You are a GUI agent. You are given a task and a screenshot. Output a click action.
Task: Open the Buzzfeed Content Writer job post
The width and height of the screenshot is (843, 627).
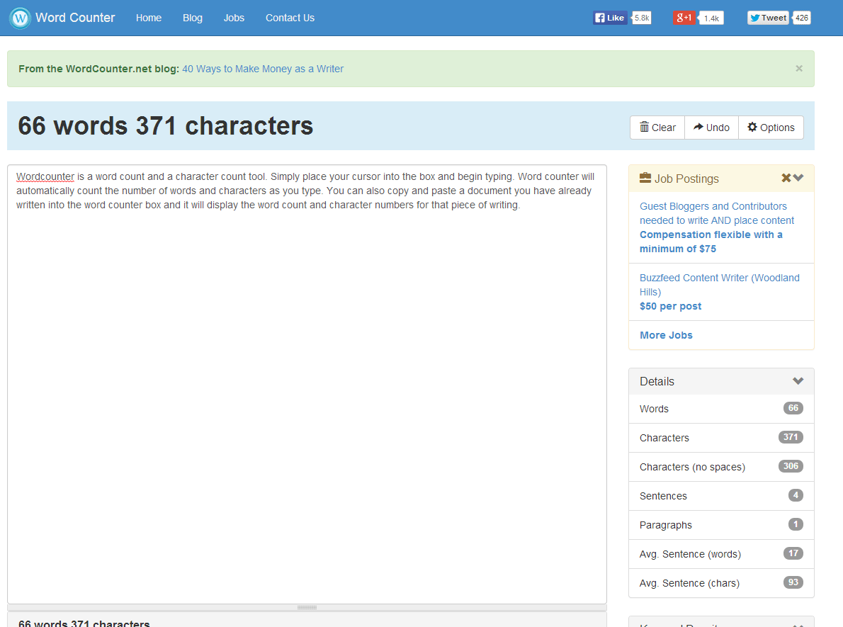tap(719, 285)
